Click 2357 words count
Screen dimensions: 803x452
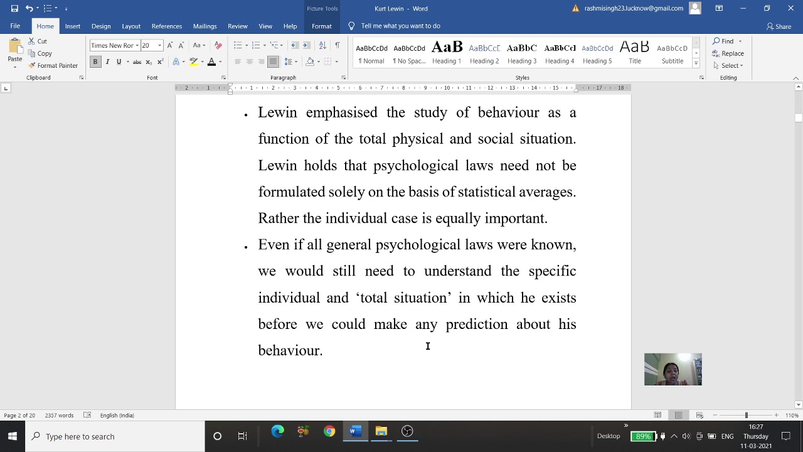click(59, 415)
